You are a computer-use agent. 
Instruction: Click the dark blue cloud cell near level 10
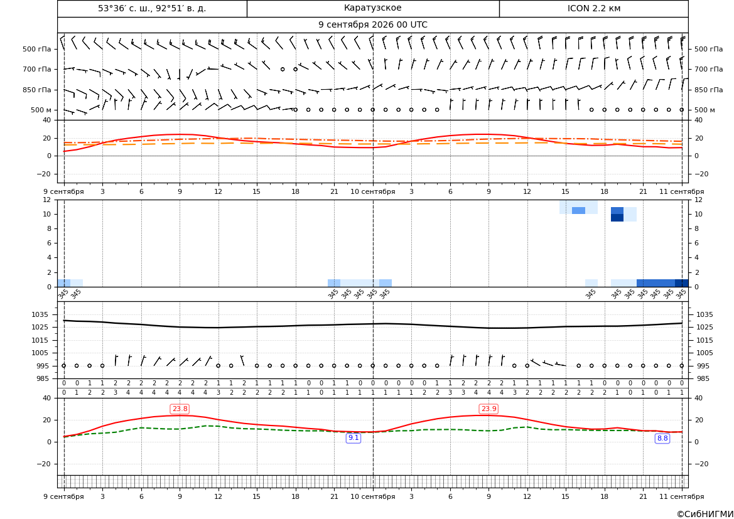click(617, 218)
